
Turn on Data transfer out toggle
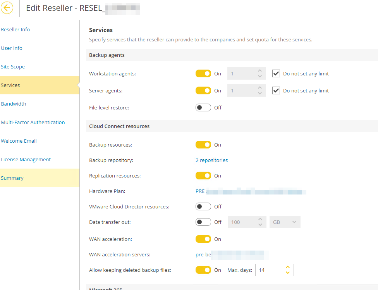(x=203, y=222)
